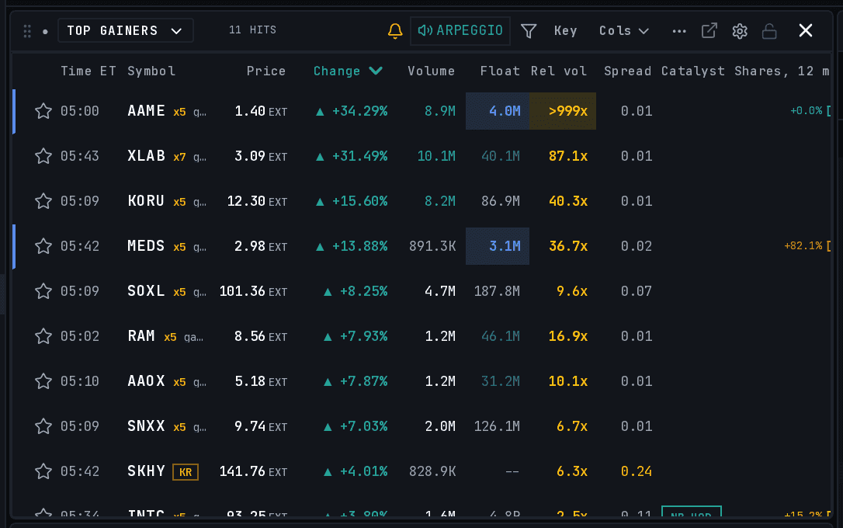The height and width of the screenshot is (528, 843).
Task: Star the RAM row
Action: click(43, 336)
